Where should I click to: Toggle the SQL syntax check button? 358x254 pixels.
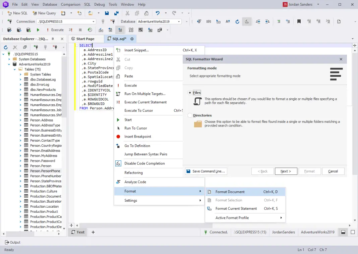pyautogui.click(x=247, y=21)
